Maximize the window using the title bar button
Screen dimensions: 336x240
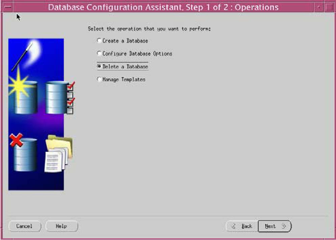click(329, 7)
